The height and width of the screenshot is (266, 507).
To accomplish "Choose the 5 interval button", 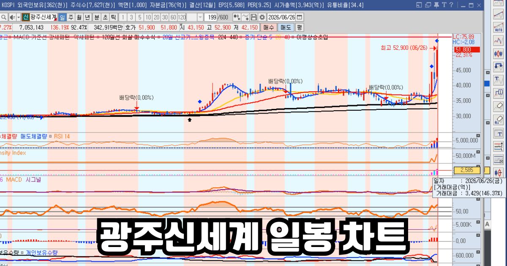I will [x=139, y=17].
